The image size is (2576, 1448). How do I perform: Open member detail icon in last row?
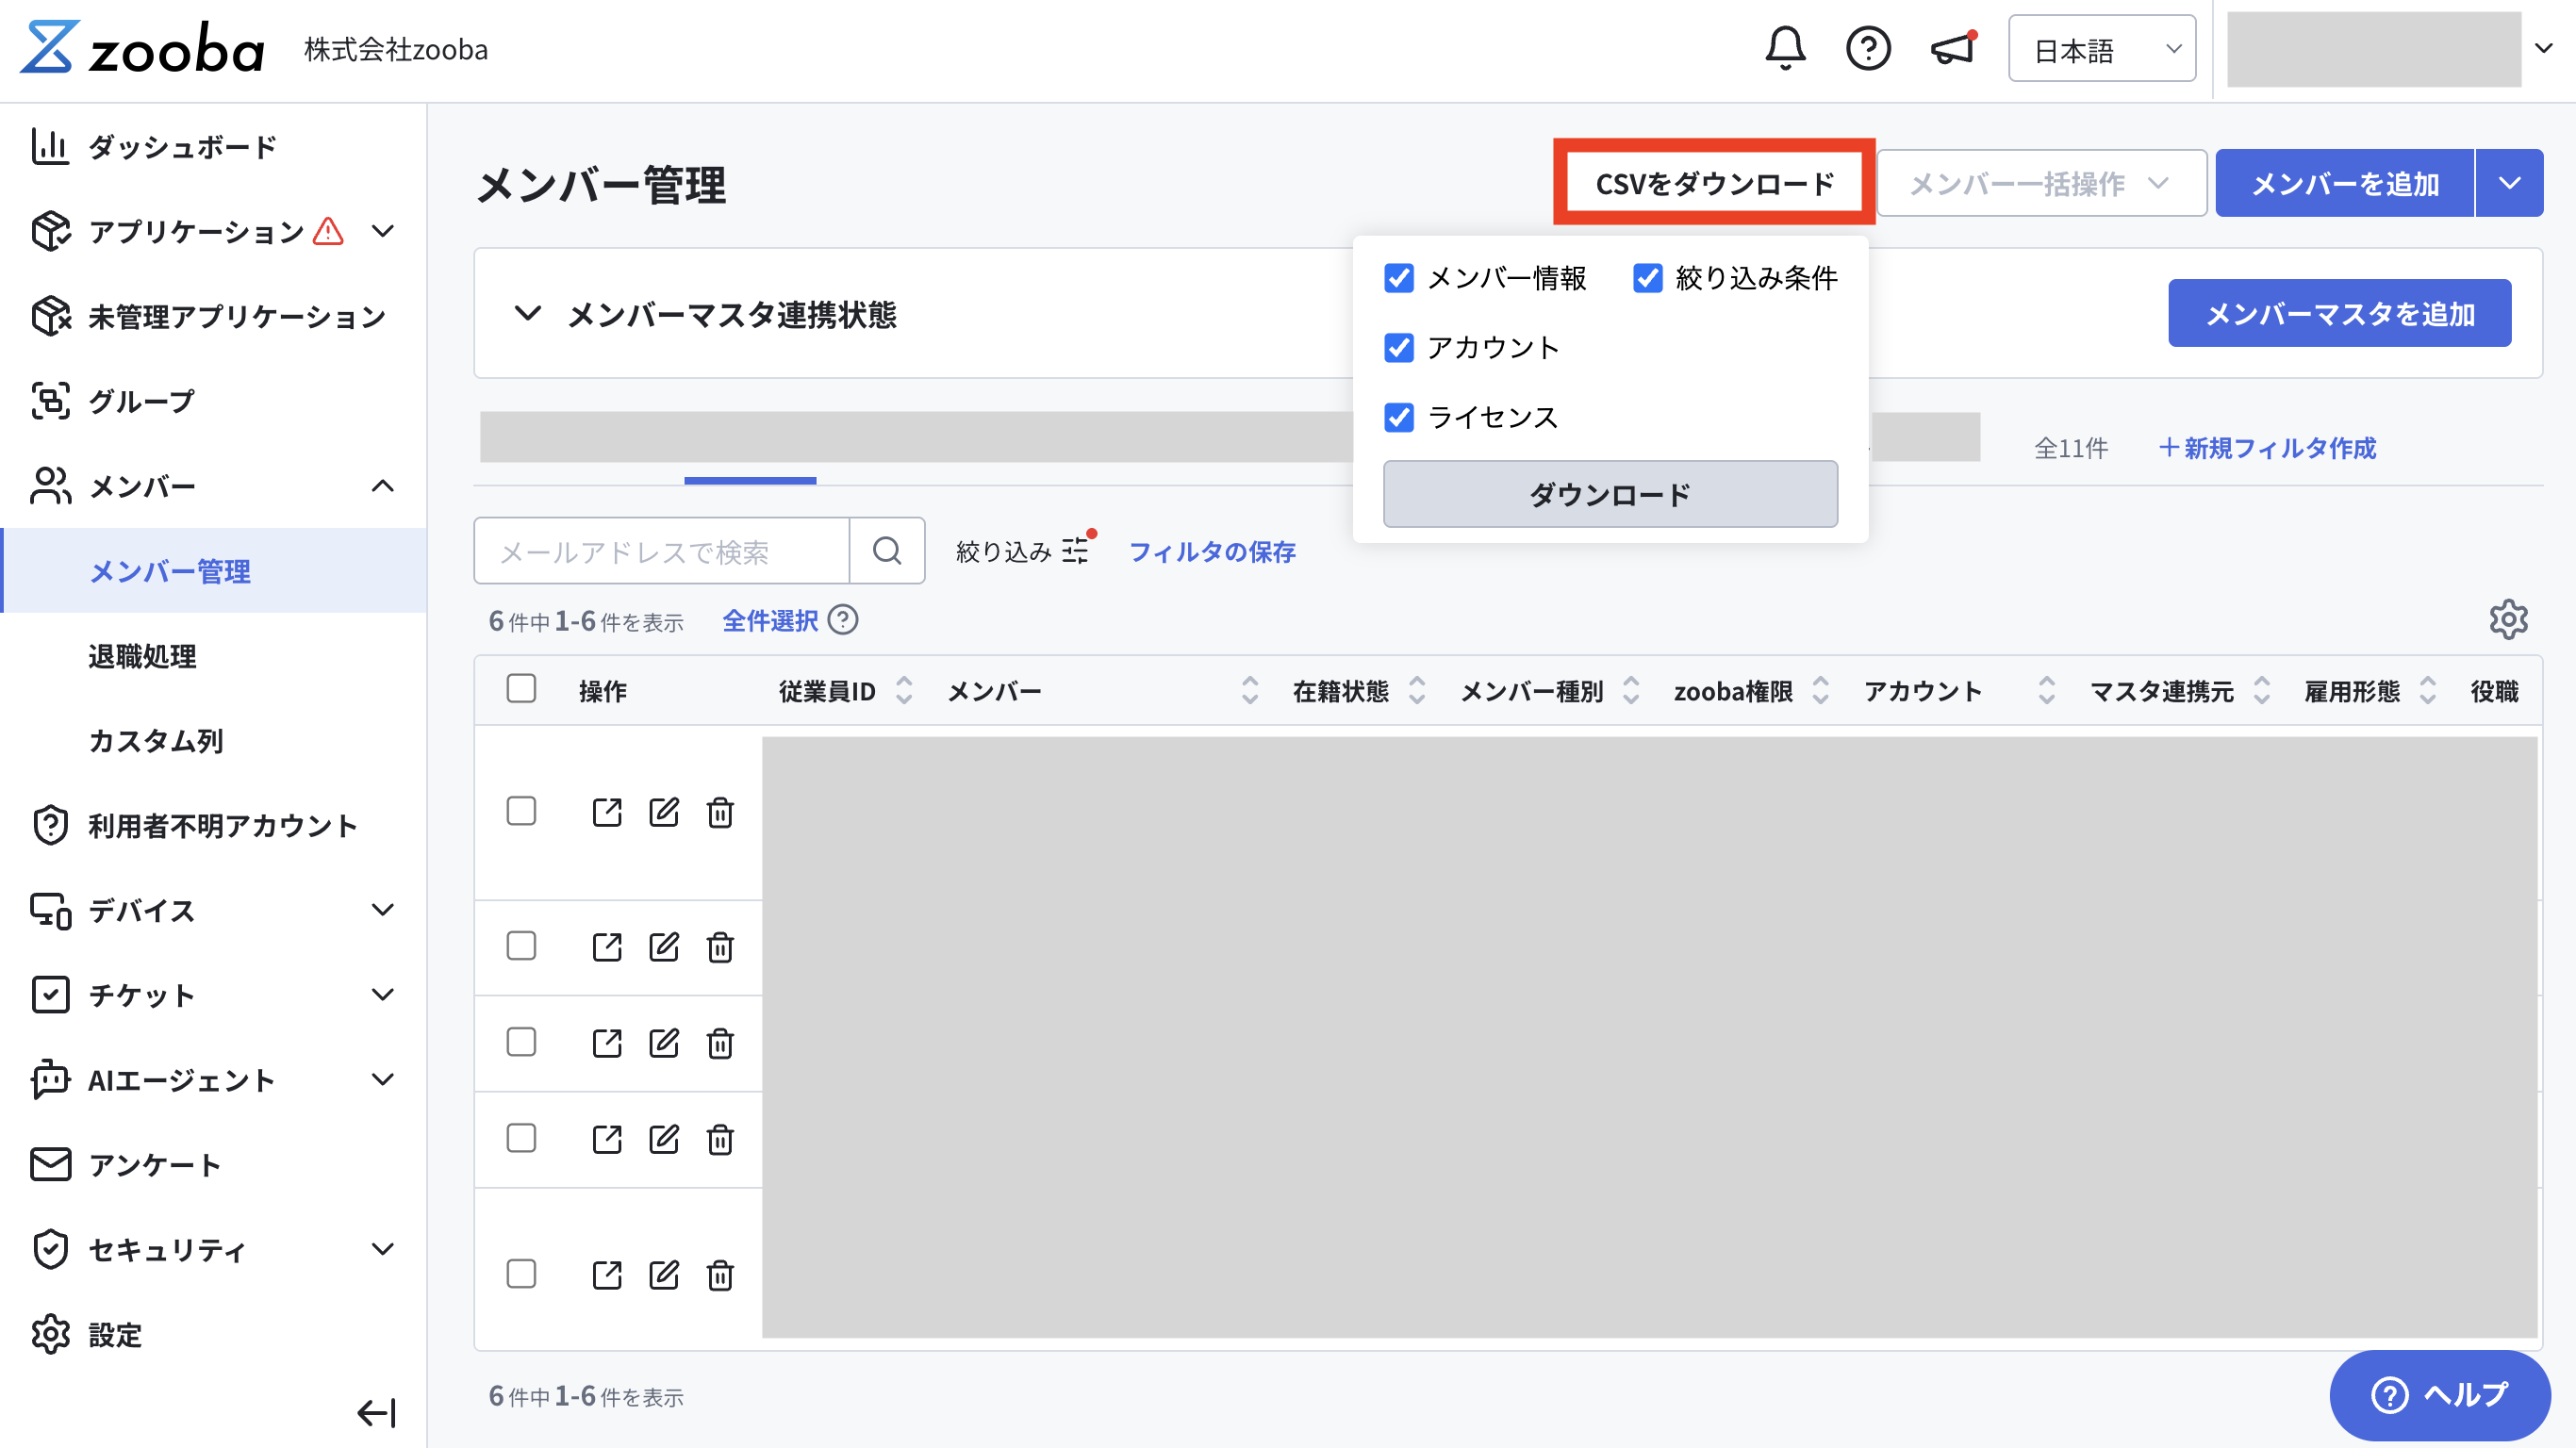pos(607,1275)
